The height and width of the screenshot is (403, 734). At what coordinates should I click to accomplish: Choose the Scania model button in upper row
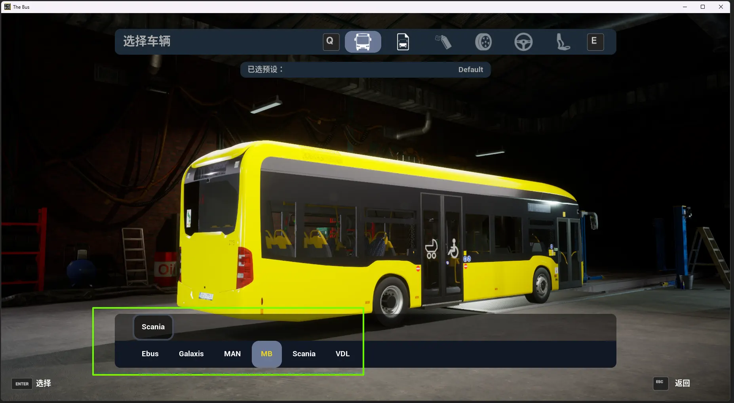pyautogui.click(x=153, y=327)
